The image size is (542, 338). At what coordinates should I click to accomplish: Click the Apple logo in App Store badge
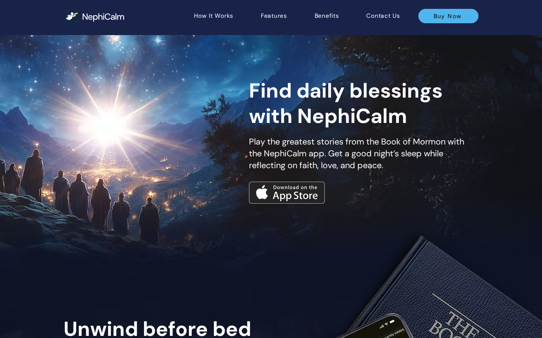click(262, 192)
